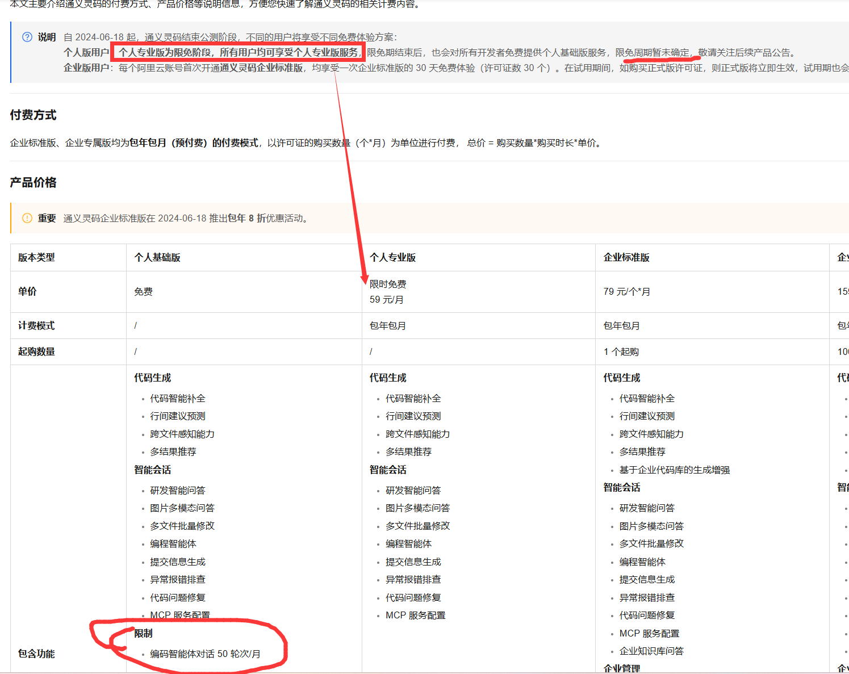This screenshot has height=674, width=849.
Task: Click the 限时免费 price text
Action: pos(388,284)
